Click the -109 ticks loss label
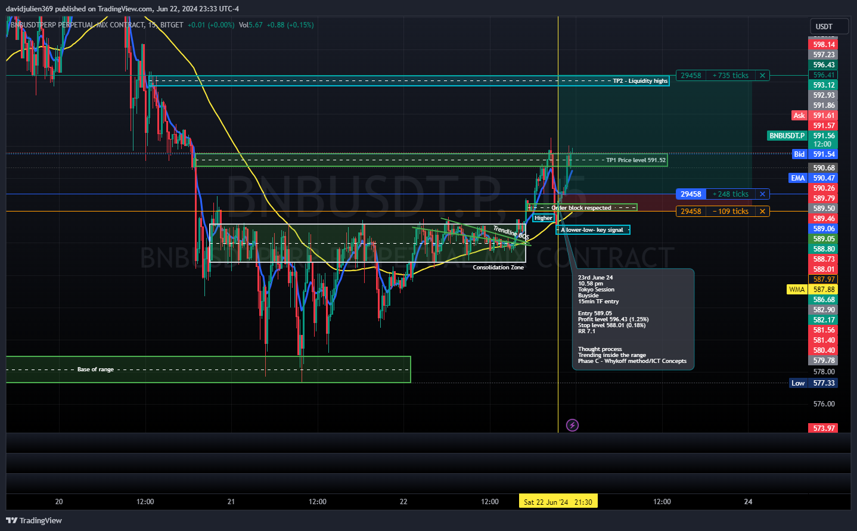The height and width of the screenshot is (531, 857). point(730,212)
